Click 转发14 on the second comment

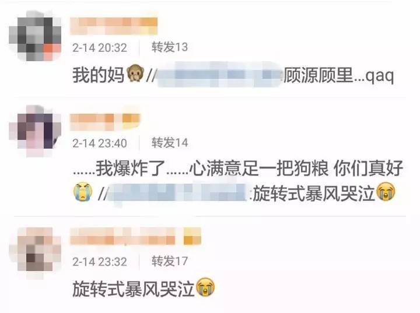tap(170, 142)
